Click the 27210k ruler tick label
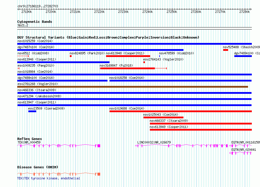Screen dimensions: 260x187 pos(75,12)
